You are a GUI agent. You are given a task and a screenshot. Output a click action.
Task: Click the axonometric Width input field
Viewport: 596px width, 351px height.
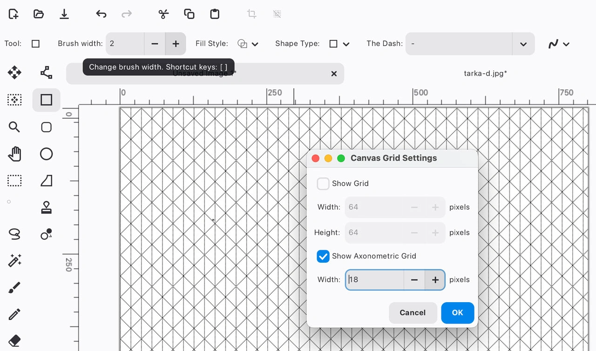click(374, 280)
